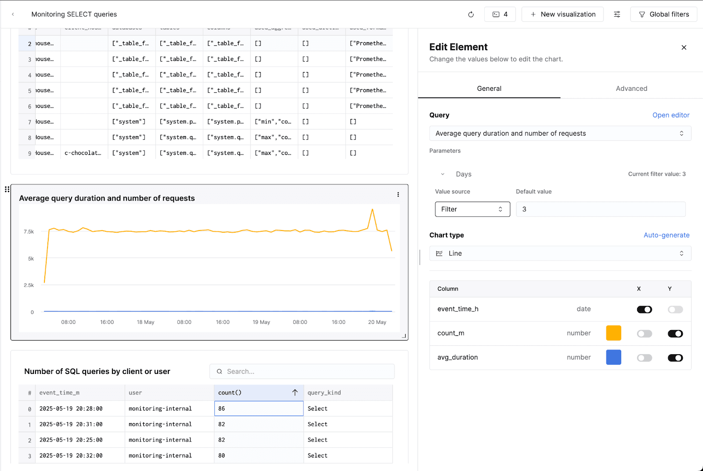
Task: Switch to the Advanced tab
Action: [631, 89]
